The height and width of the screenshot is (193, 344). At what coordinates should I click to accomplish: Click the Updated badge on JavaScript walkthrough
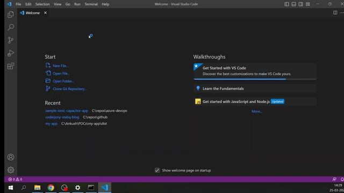coord(277,101)
